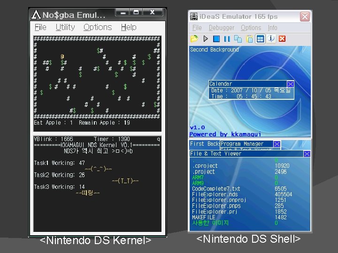Click the v1.0 version text

coord(197,127)
